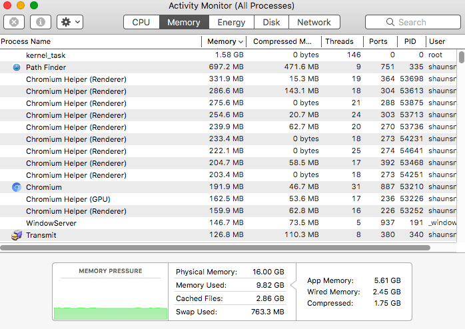
Task: Click the App Memory 5.61 GB value
Action: [x=387, y=280]
